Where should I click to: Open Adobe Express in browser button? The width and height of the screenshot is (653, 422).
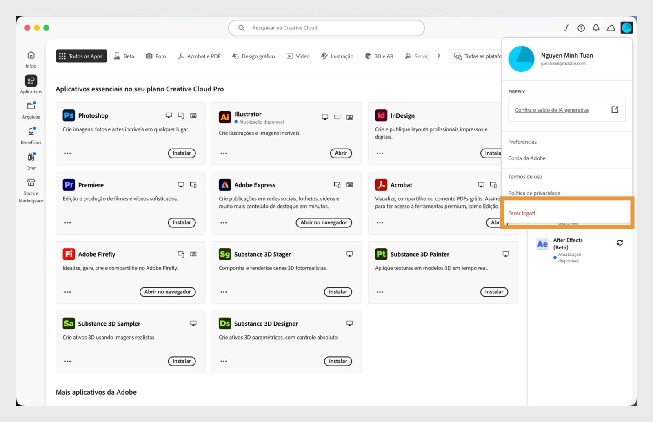click(324, 222)
